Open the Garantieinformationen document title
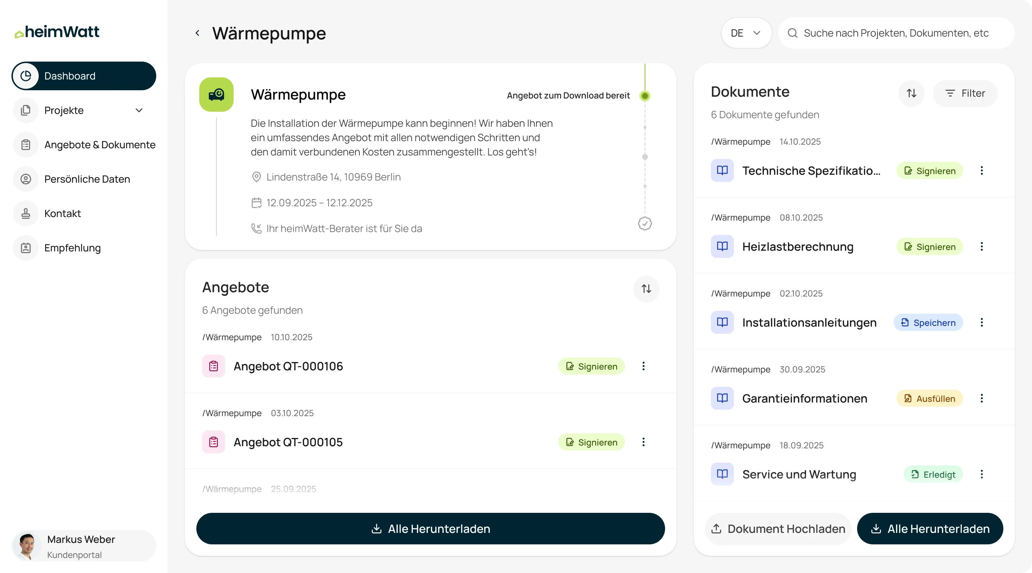Viewport: 1032px width, 573px height. 804,399
